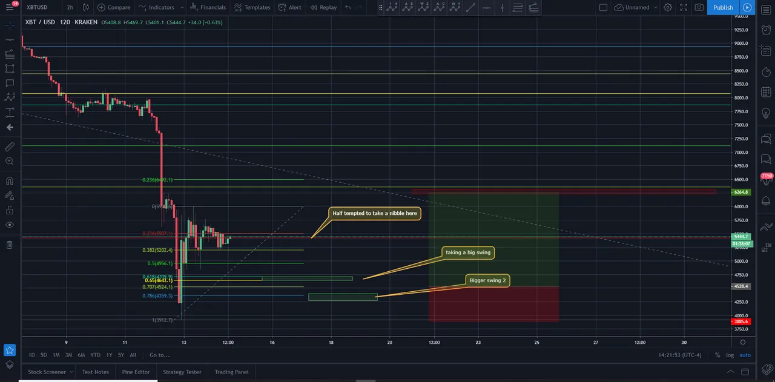
Task: Open annotation tools in left sidebar
Action: (x=9, y=84)
